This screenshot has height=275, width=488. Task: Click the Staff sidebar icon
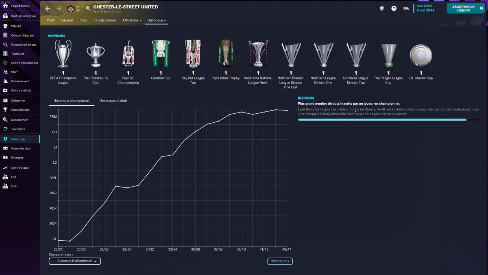(5, 72)
